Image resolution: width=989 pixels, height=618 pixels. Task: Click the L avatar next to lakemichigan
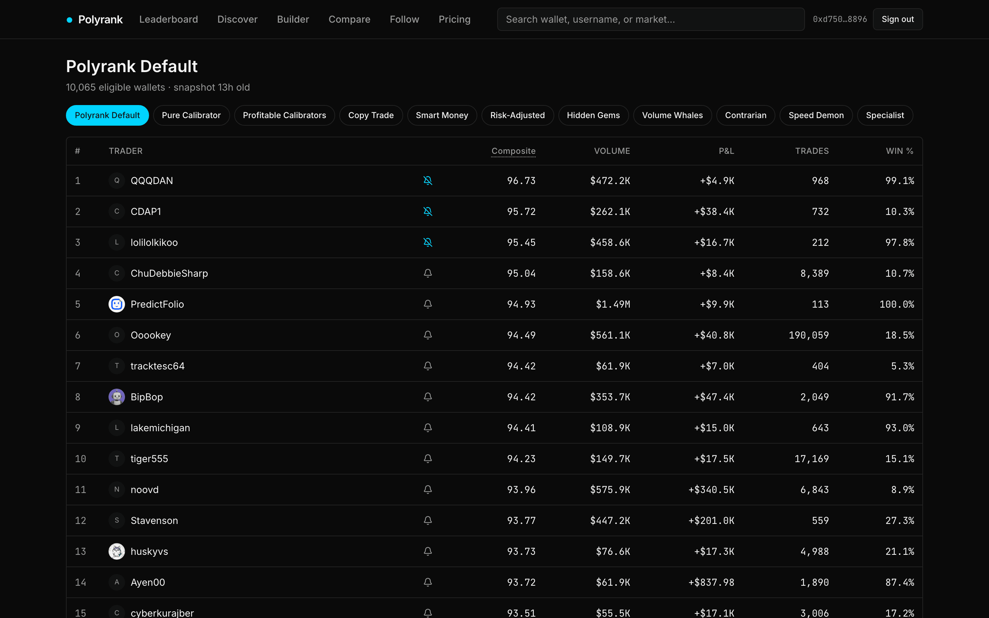[x=116, y=427]
